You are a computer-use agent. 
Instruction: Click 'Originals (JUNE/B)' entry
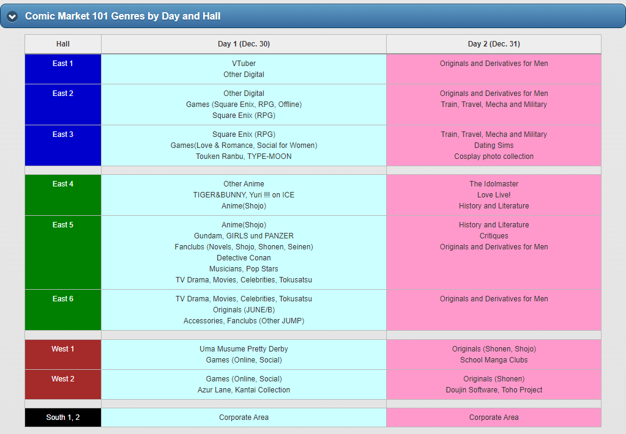pyautogui.click(x=244, y=310)
